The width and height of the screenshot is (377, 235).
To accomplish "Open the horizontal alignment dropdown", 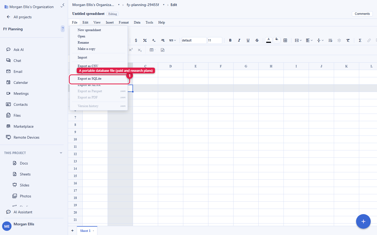I will (309, 40).
